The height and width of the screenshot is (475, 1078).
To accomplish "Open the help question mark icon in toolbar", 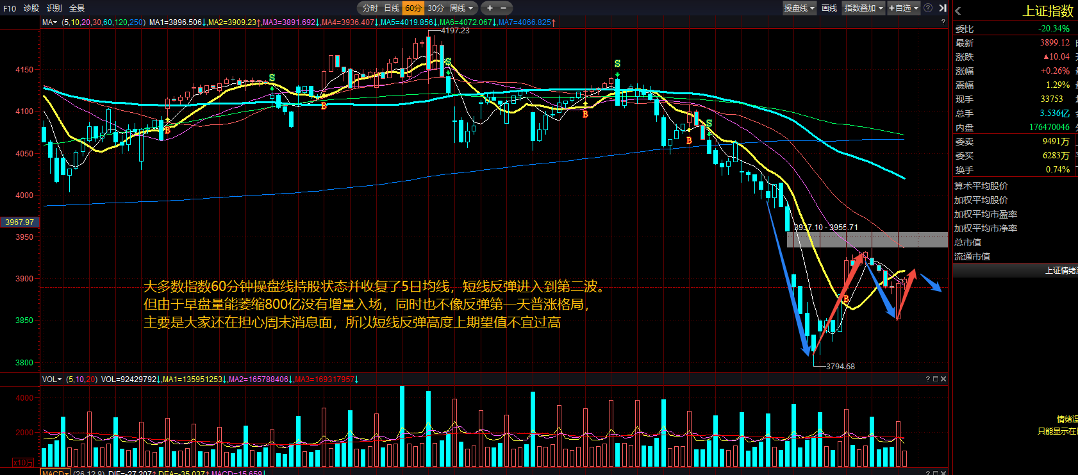I will pos(928,8).
